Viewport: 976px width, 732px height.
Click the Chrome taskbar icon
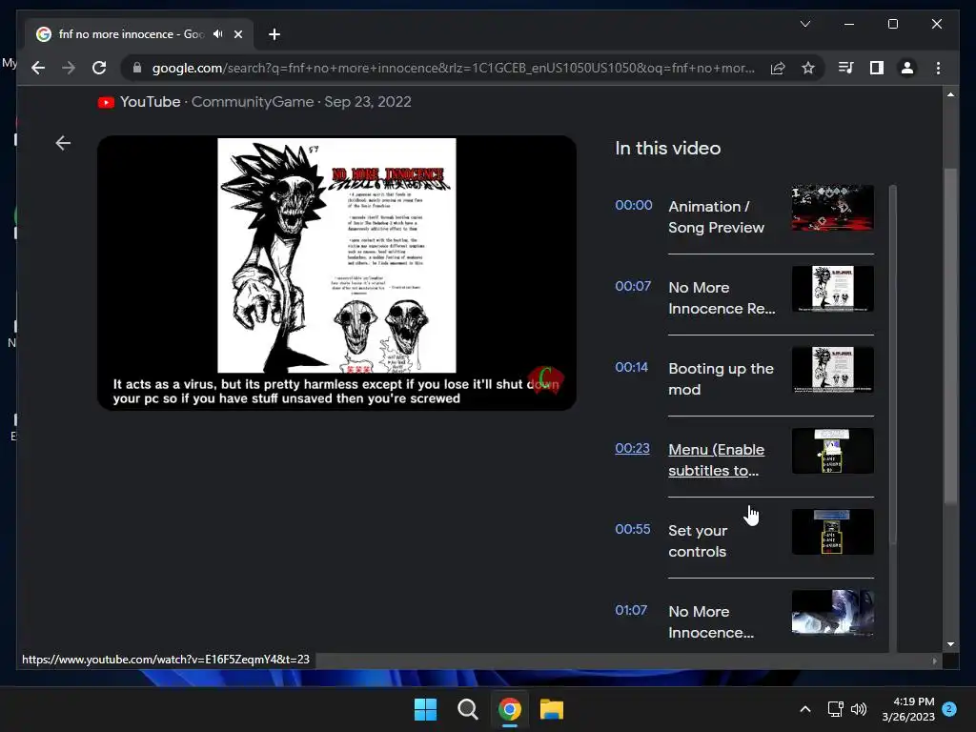509,709
